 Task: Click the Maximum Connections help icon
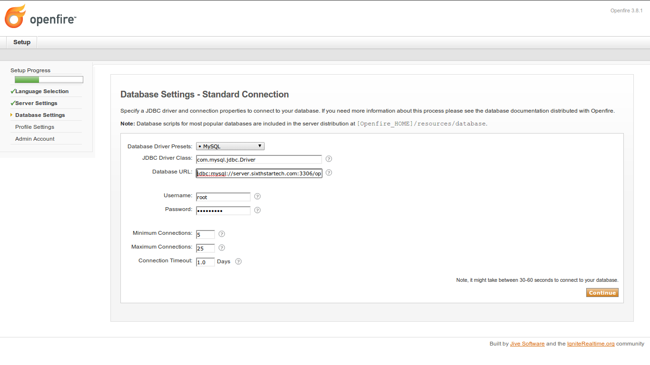point(221,248)
